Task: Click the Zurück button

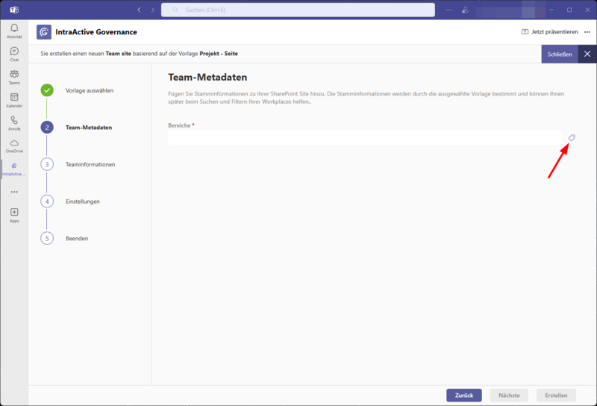Action: point(463,396)
